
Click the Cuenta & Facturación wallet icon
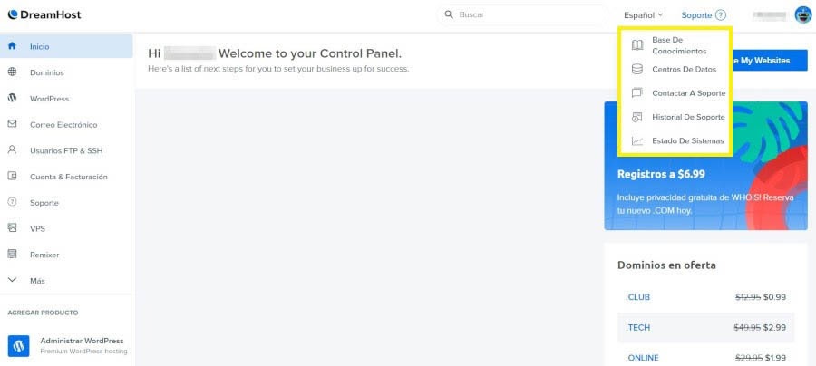(x=12, y=177)
